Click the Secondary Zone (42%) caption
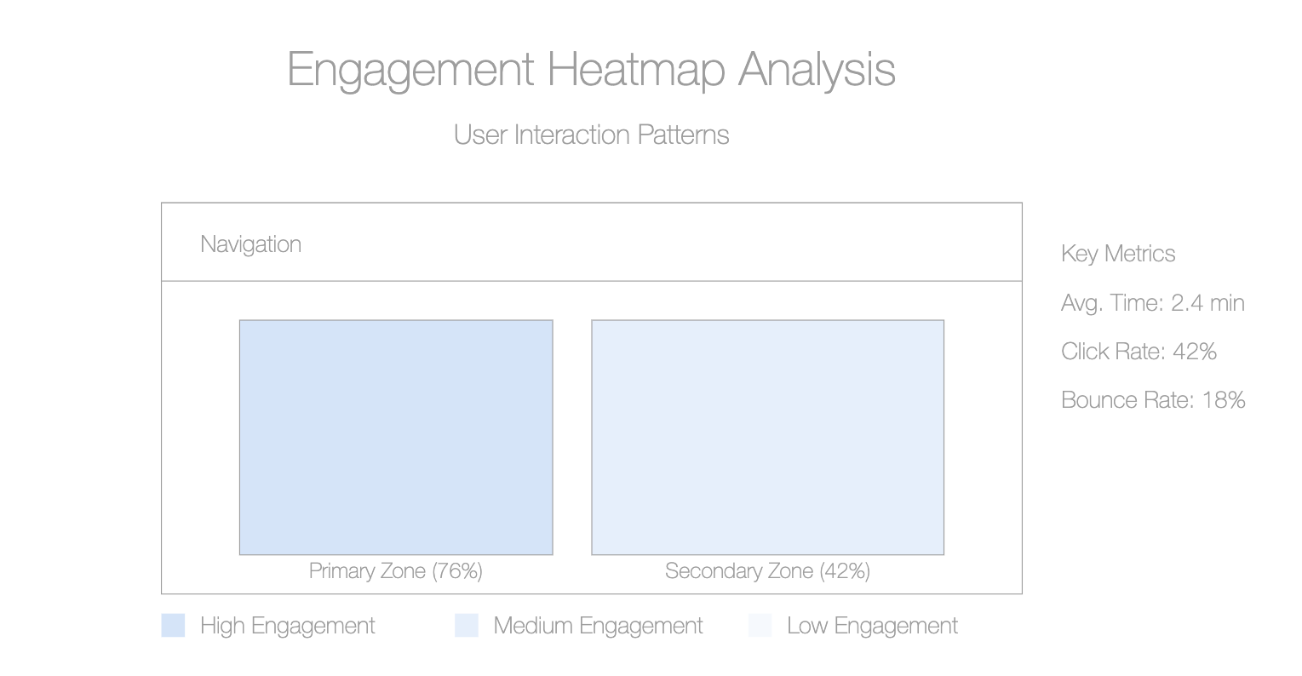 768,570
